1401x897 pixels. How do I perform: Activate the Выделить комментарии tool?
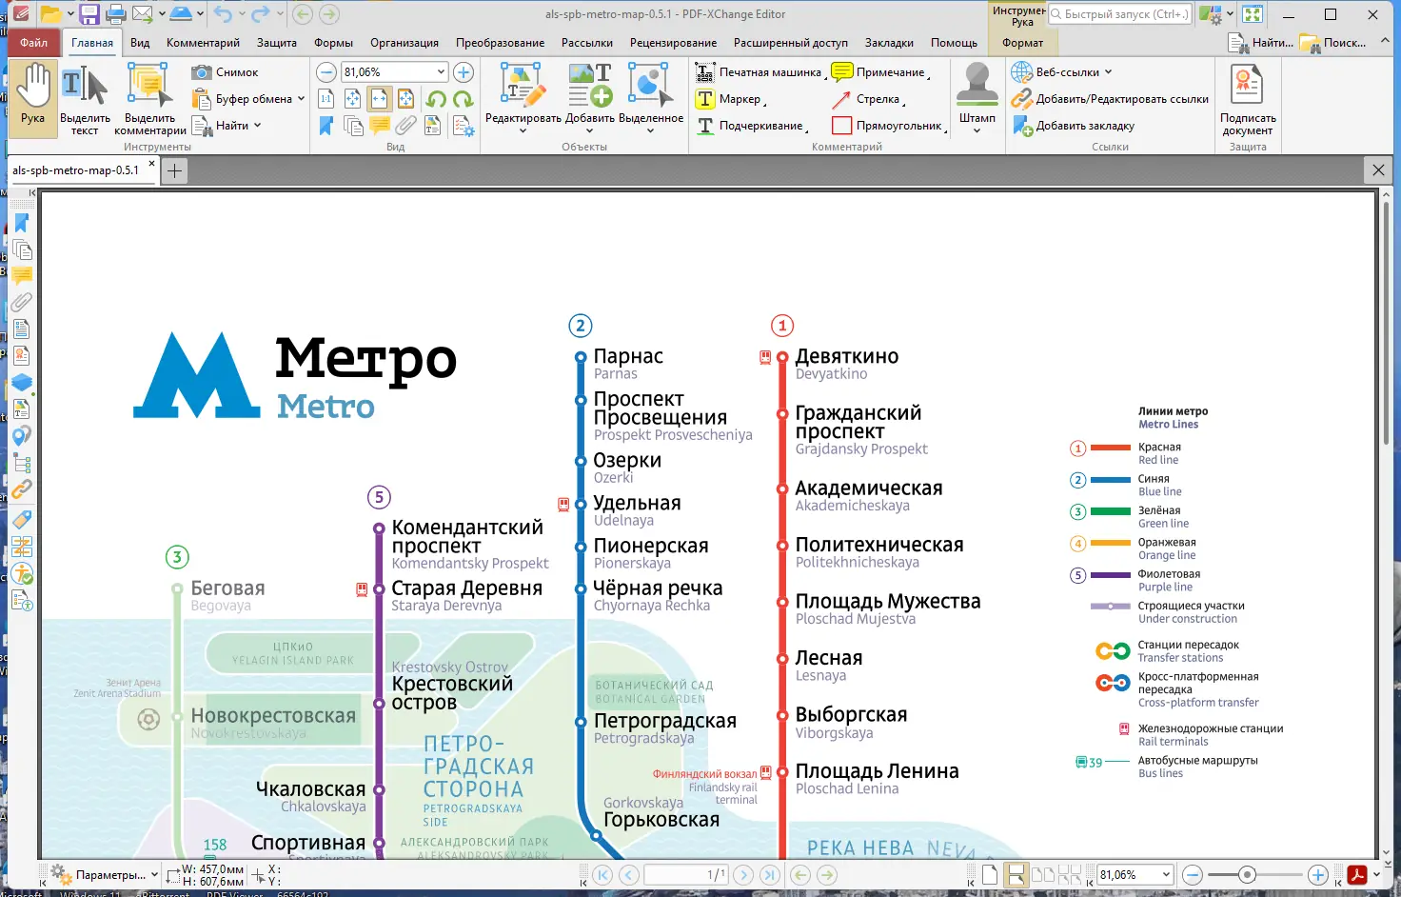click(x=150, y=101)
